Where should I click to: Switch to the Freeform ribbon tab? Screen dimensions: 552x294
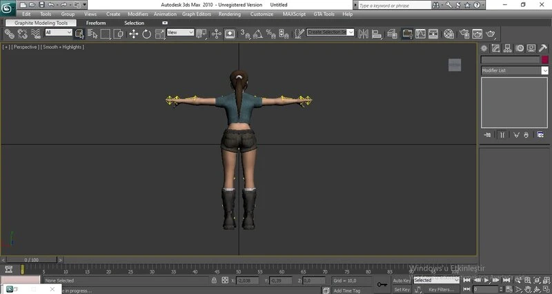pyautogui.click(x=96, y=23)
